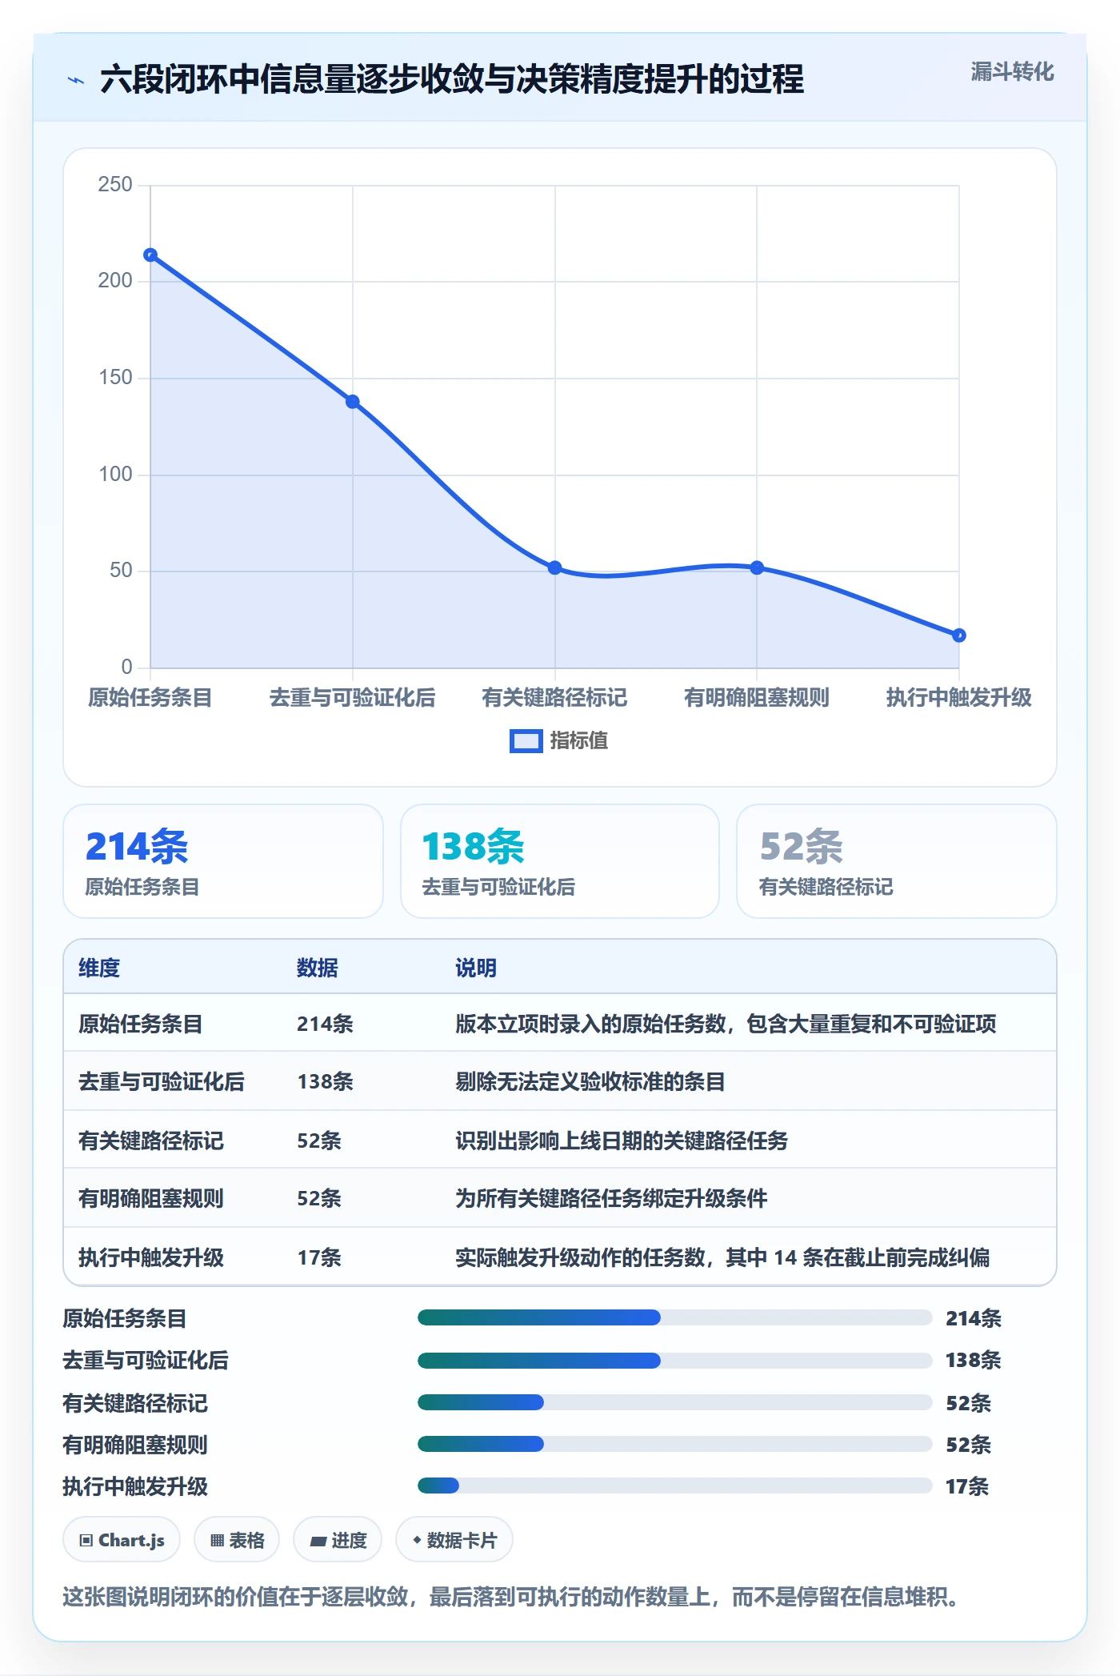Viewport: 1120px width, 1676px height.
Task: Click the 说明 column header
Action: (x=476, y=968)
